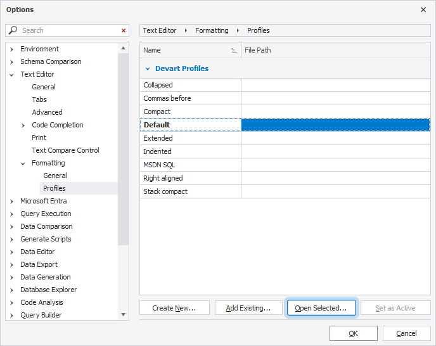
Task: Select Data Generation tree item
Action: (46, 277)
